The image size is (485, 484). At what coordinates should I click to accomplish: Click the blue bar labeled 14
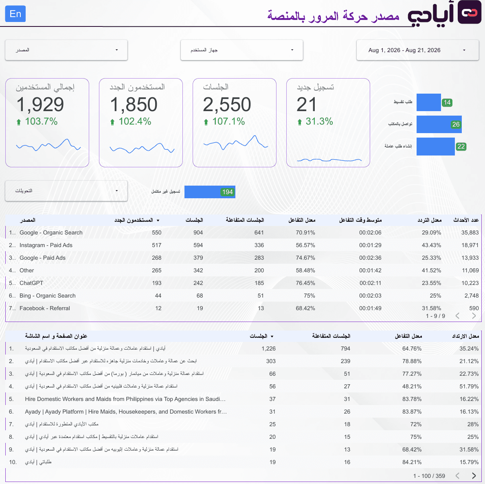pyautogui.click(x=429, y=102)
